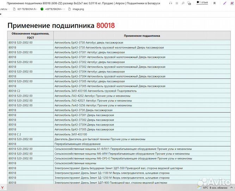Viewport: 235px width, 191px height.
Task: Select 'ЛАЗ-4202 Автобус Прочие узлы' cell
Action: (x=142, y=96)
